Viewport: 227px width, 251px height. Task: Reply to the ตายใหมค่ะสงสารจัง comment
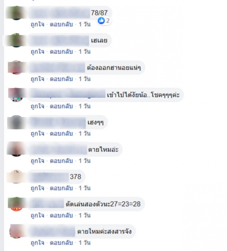(61, 243)
